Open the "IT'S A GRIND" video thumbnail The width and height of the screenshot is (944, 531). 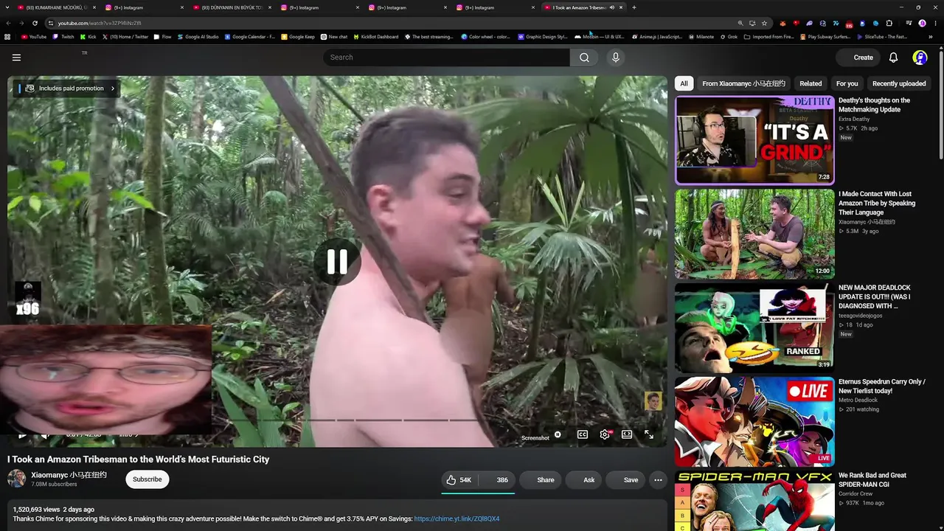tap(754, 139)
